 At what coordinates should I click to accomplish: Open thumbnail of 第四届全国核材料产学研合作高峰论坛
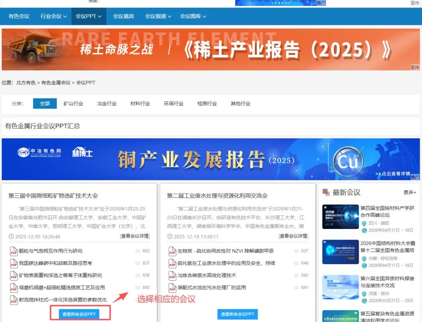coord(340,217)
